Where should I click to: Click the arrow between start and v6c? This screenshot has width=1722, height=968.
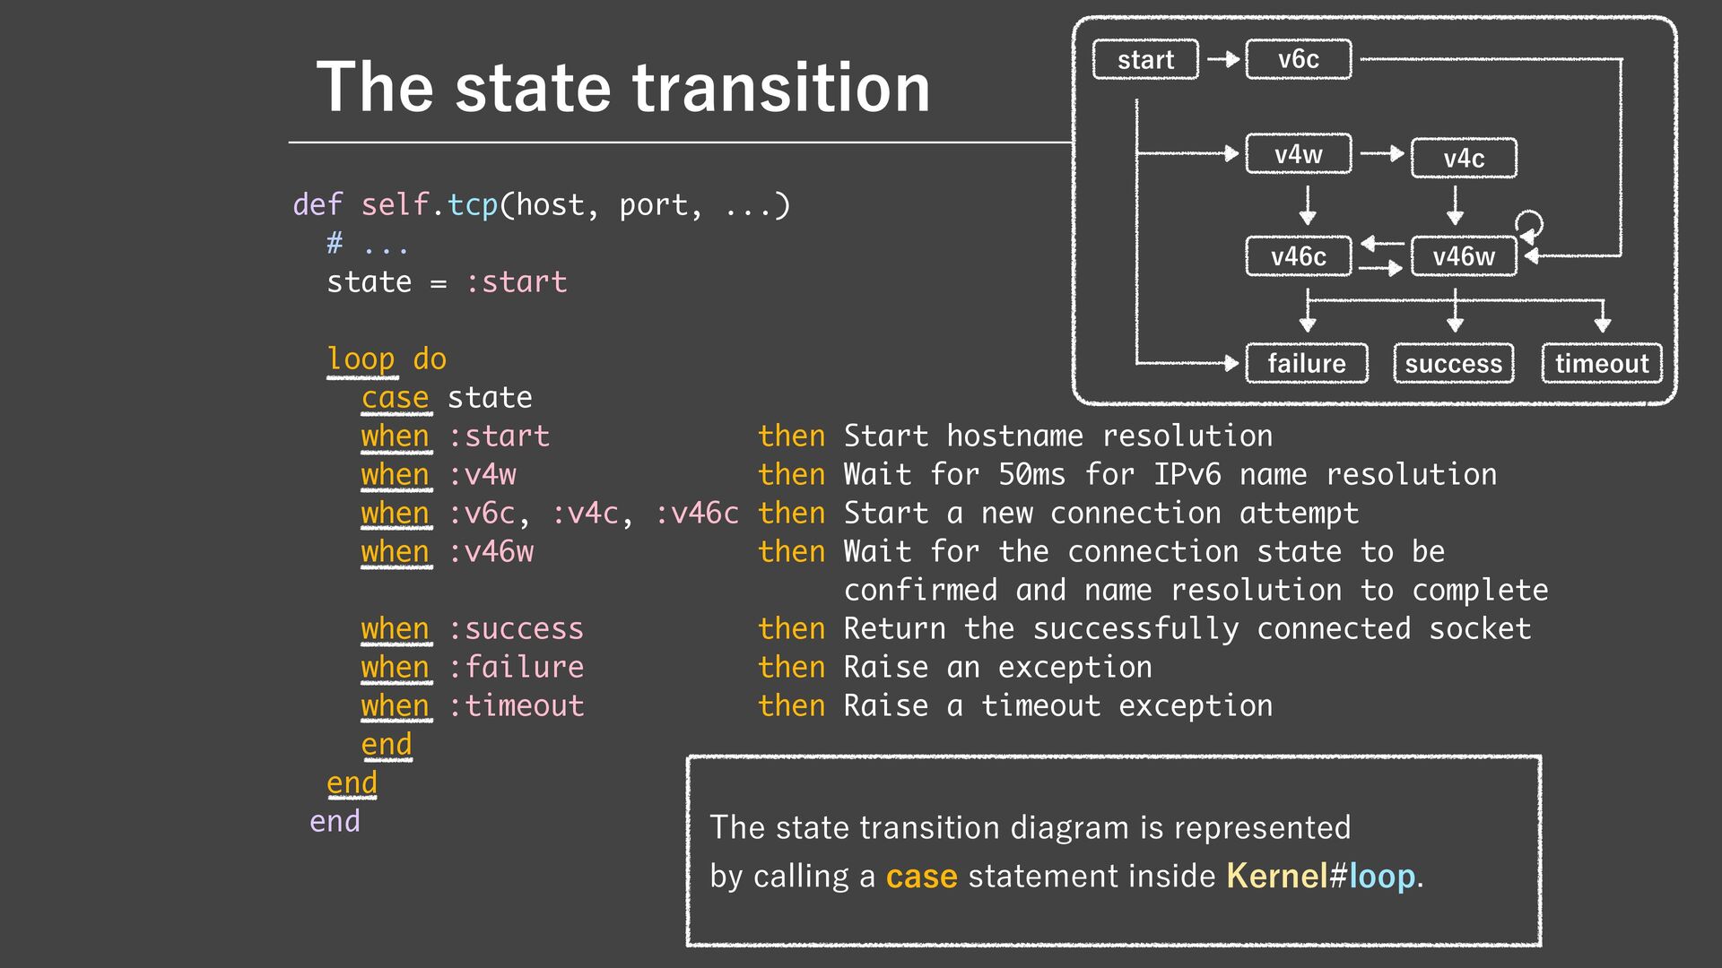point(1222,60)
